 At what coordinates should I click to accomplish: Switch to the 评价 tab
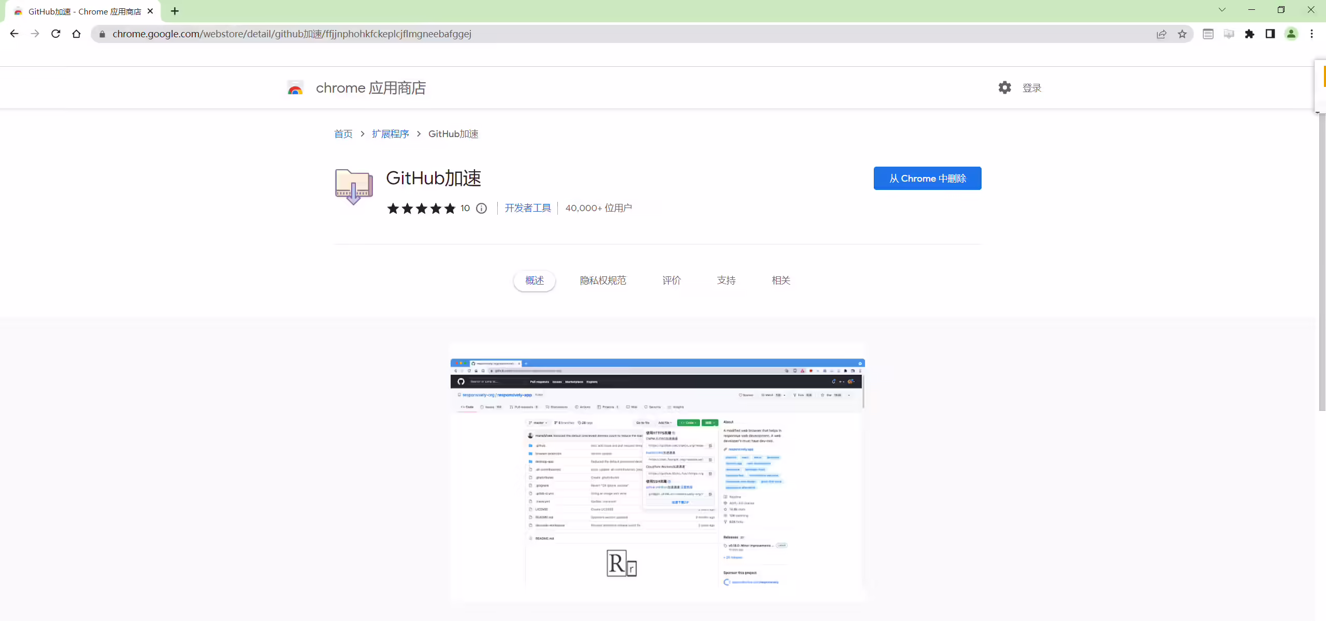click(x=671, y=280)
